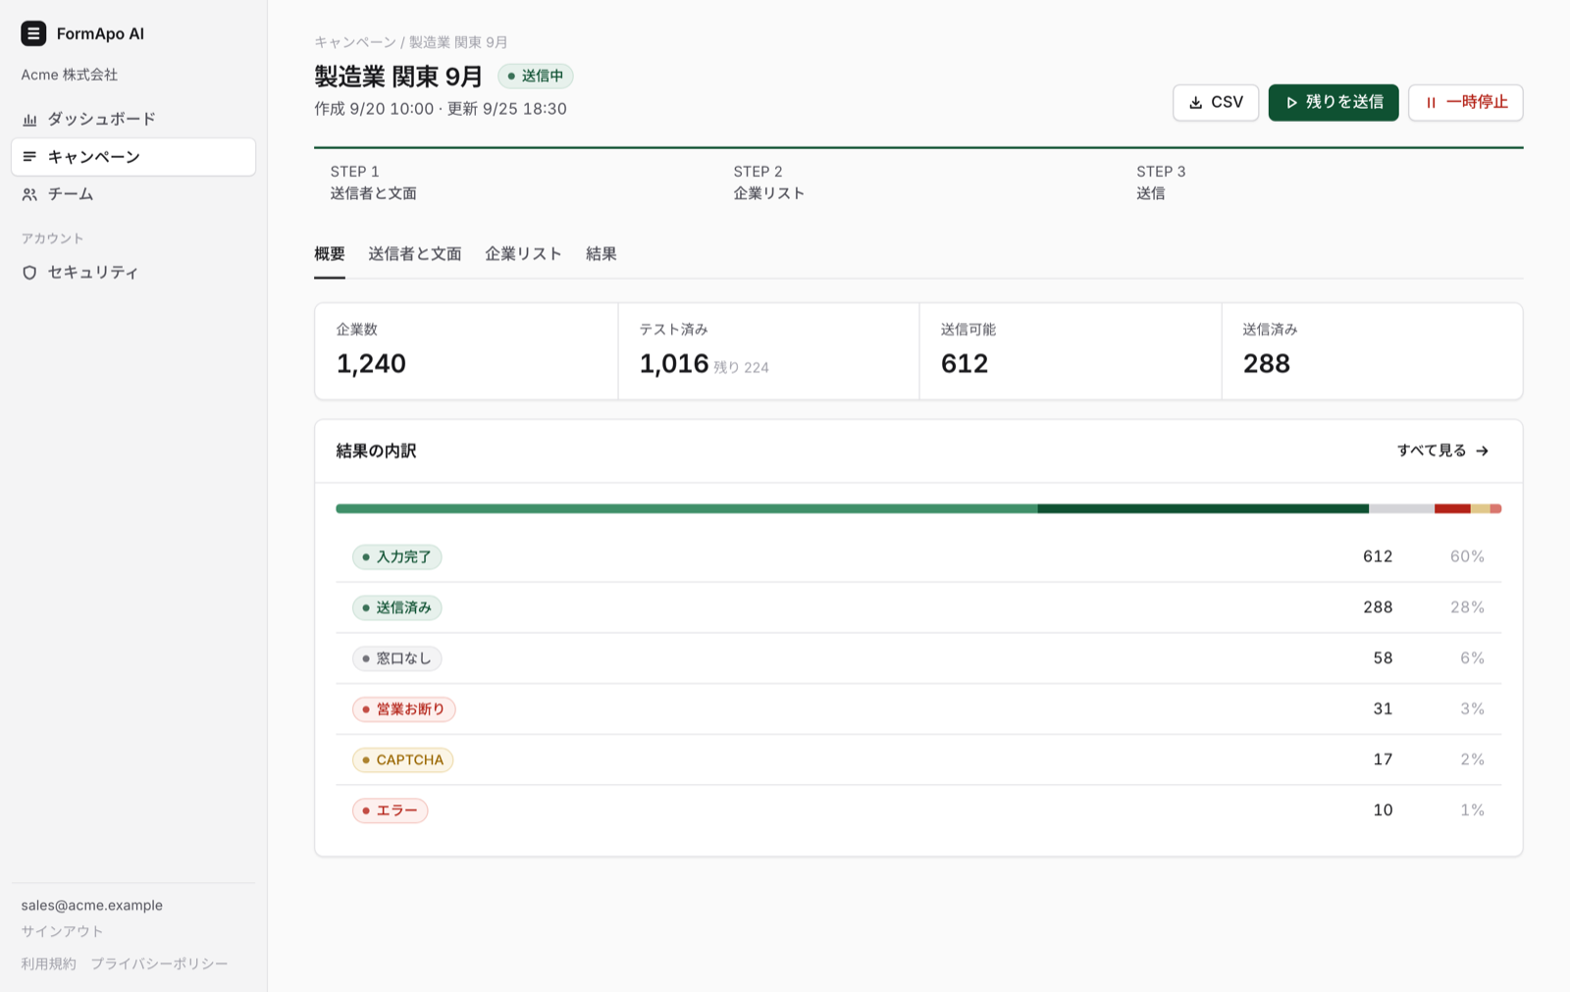Click the エラー status badge
Viewport: 1570px width, 992px height.
pos(390,810)
